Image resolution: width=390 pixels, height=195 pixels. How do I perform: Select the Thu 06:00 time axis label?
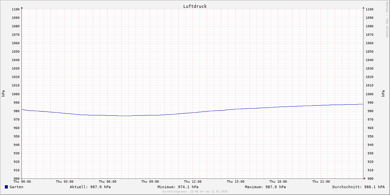click(107, 182)
